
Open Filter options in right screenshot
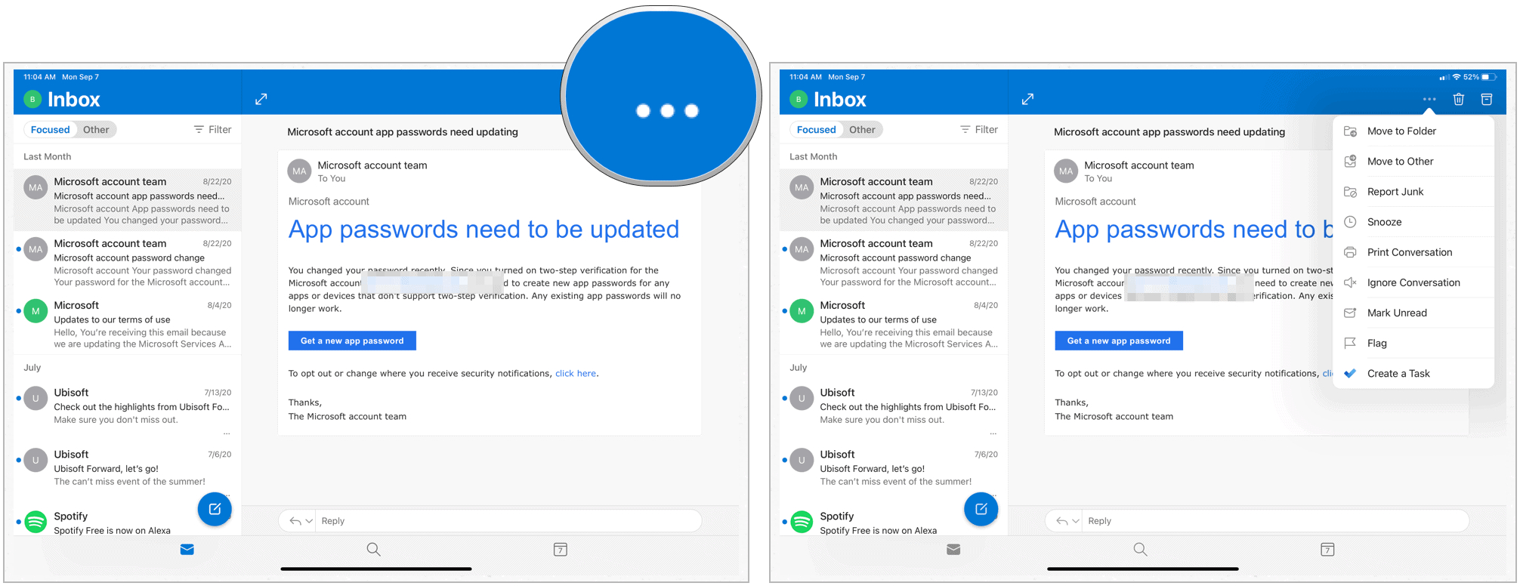coord(979,130)
